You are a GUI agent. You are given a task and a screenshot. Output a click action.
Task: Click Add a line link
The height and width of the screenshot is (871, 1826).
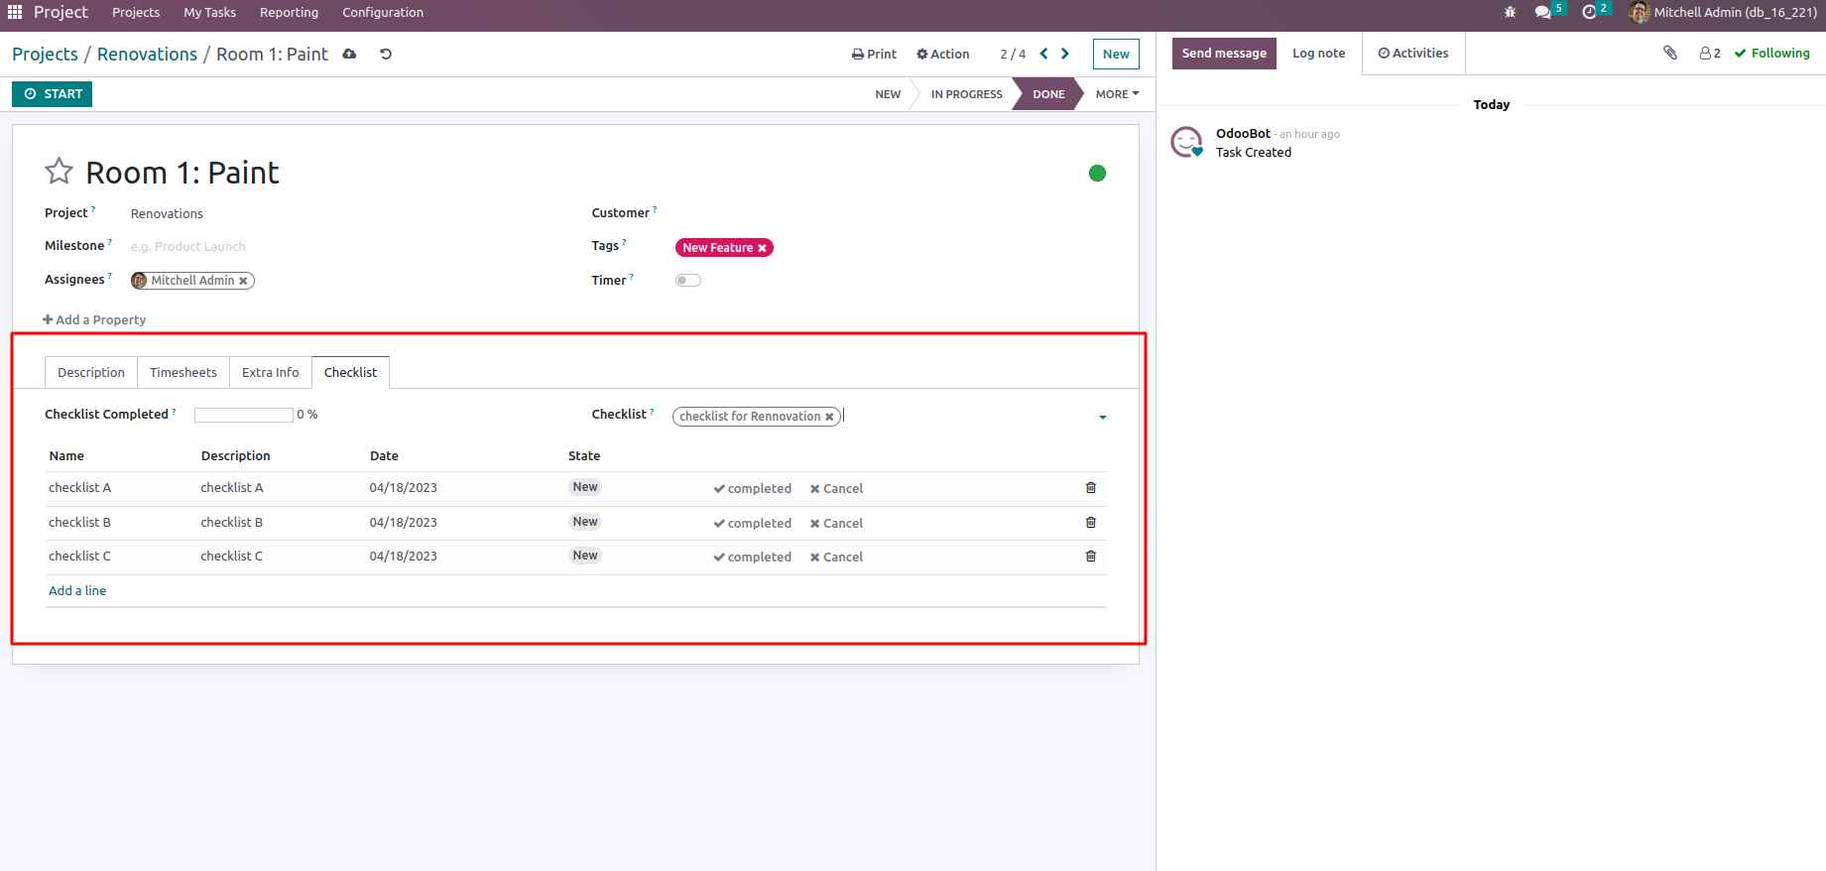pos(77,591)
